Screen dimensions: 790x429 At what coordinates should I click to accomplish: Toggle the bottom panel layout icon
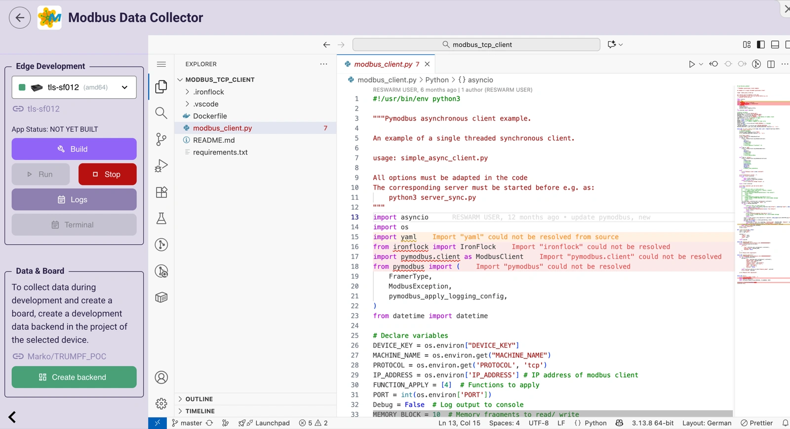click(775, 44)
